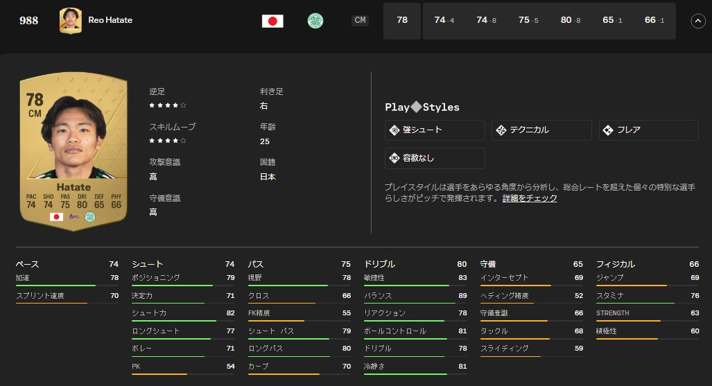Click the ドリブル stat category header
Viewport: 712px width, 386px height.
coord(380,264)
